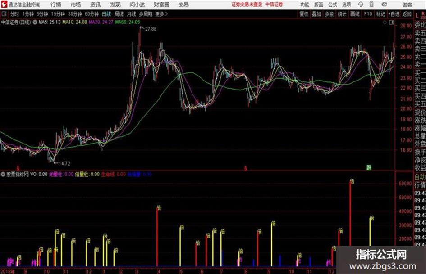The height and width of the screenshot is (274, 426).
Task: Click the MA20: 24.27 value
Action: [101, 22]
